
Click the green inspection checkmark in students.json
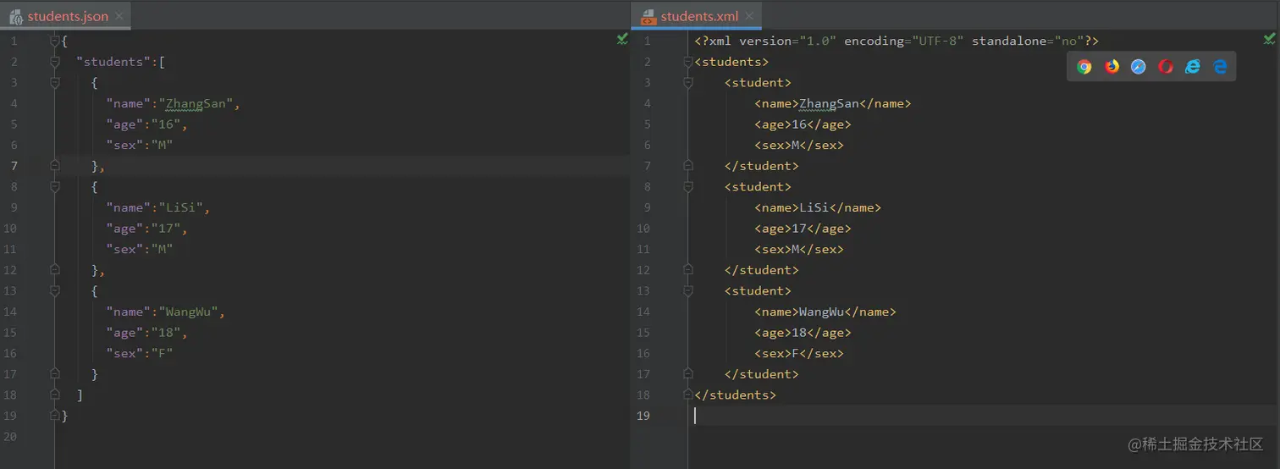coord(622,39)
